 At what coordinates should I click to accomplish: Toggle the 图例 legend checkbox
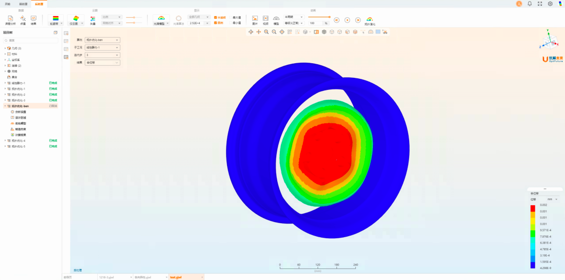pyautogui.click(x=216, y=22)
